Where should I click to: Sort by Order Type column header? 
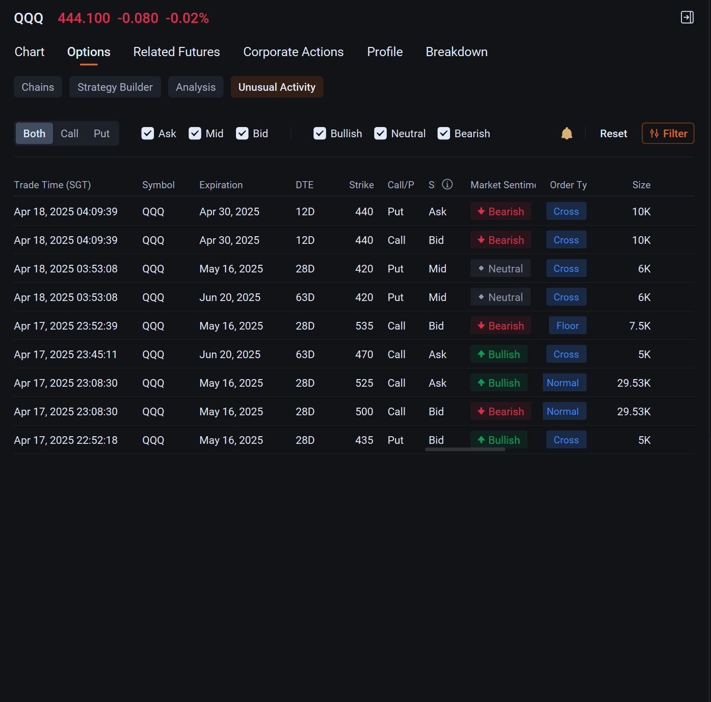click(x=568, y=185)
